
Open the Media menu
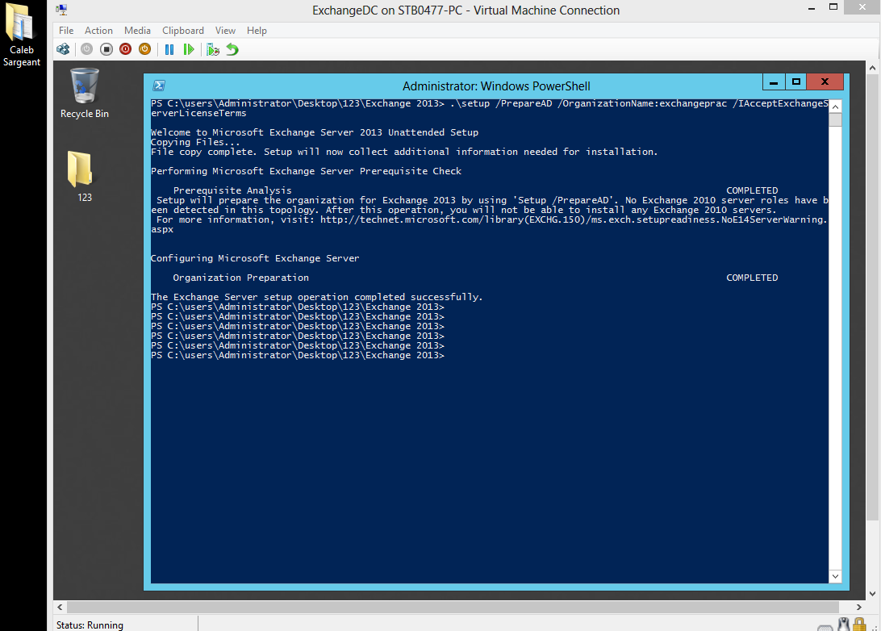coord(137,31)
